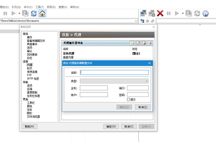Click the 名称 input field
Screen dimensions: 216x142
[x=114, y=72]
